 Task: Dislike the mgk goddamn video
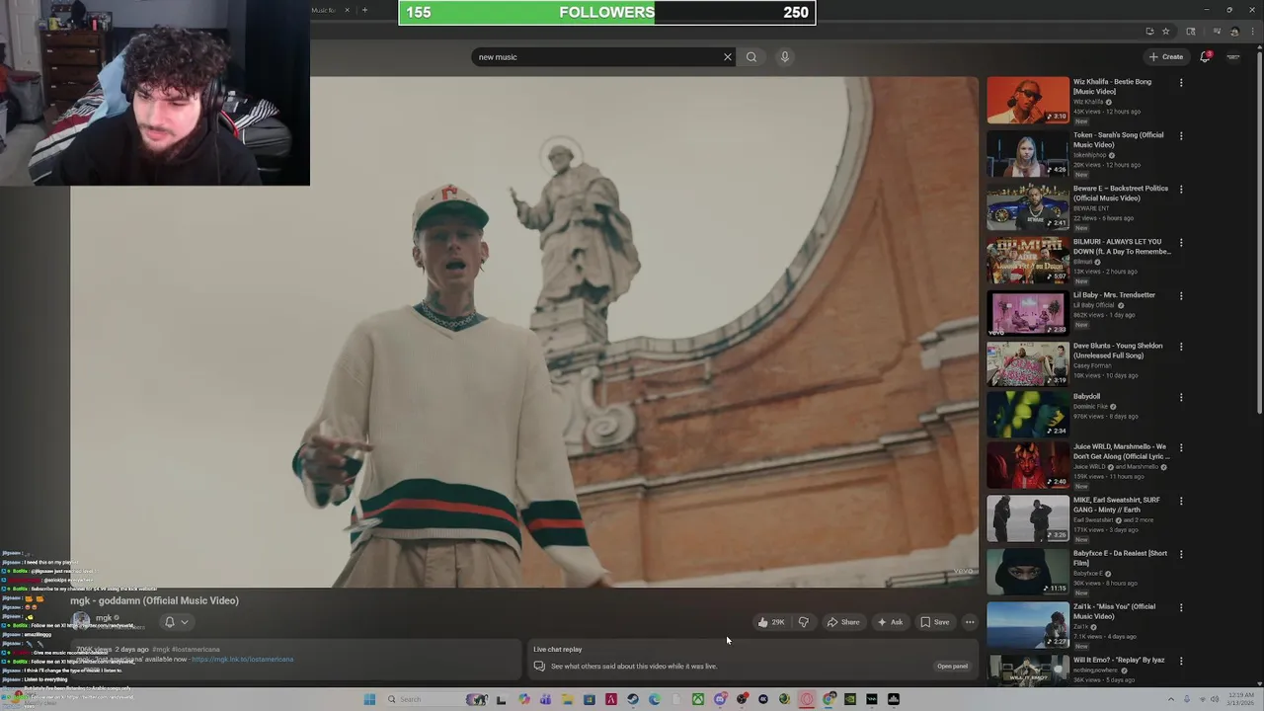pos(803,622)
